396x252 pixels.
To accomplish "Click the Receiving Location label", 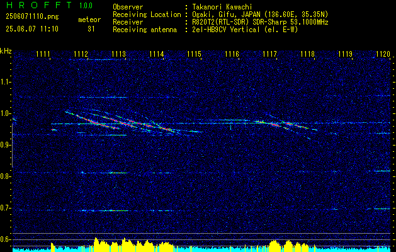I will [147, 15].
